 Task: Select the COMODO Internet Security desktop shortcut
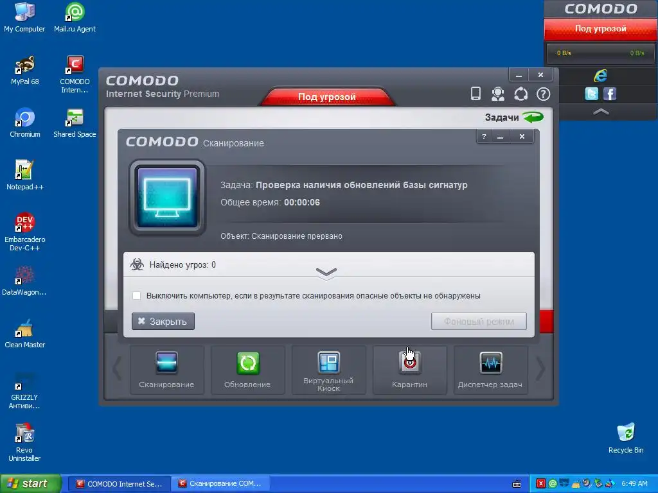pos(75,74)
